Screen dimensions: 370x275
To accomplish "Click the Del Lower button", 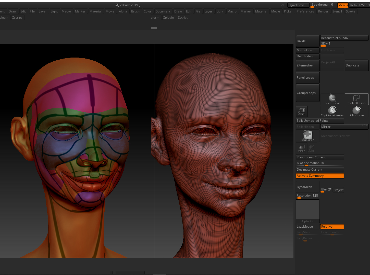I will [332, 50].
